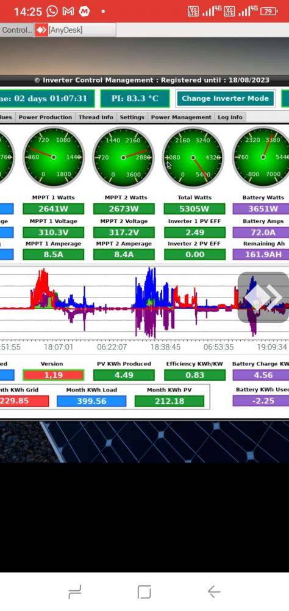Click the Battery Charge value 4.56
The image size is (289, 611).
(x=261, y=375)
